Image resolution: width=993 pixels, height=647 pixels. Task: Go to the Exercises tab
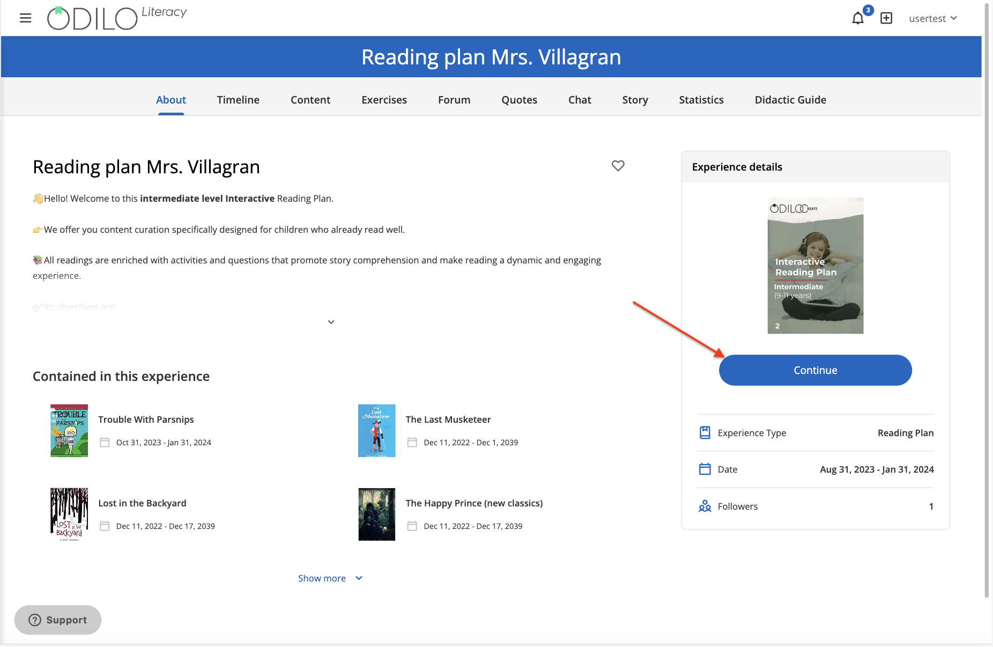click(384, 100)
